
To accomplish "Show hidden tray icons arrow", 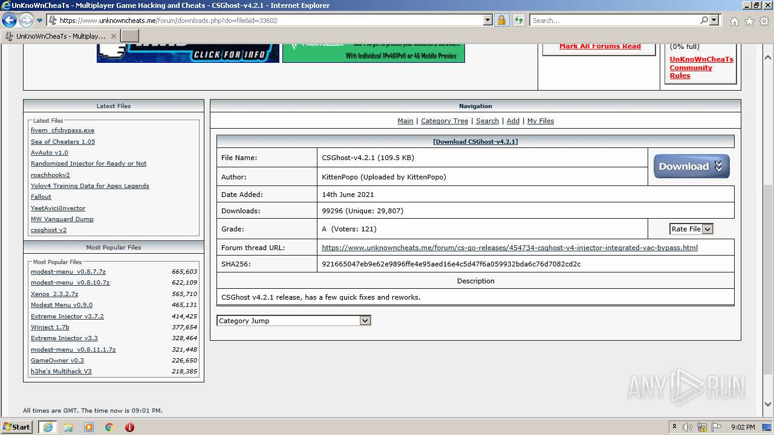I will 674,427.
